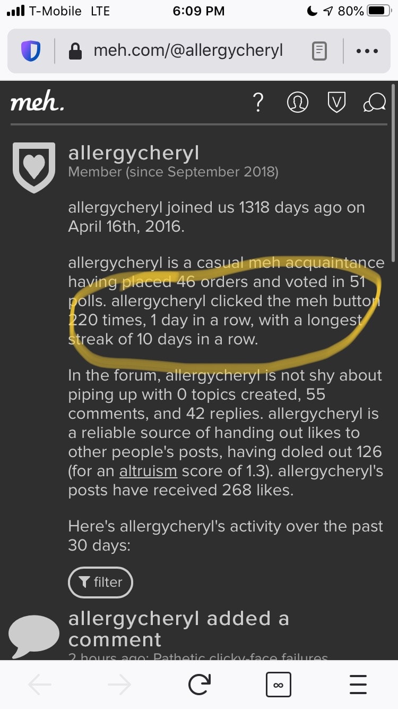
Task: Open 'allergycheryl added a comment' heading
Action: point(178,629)
